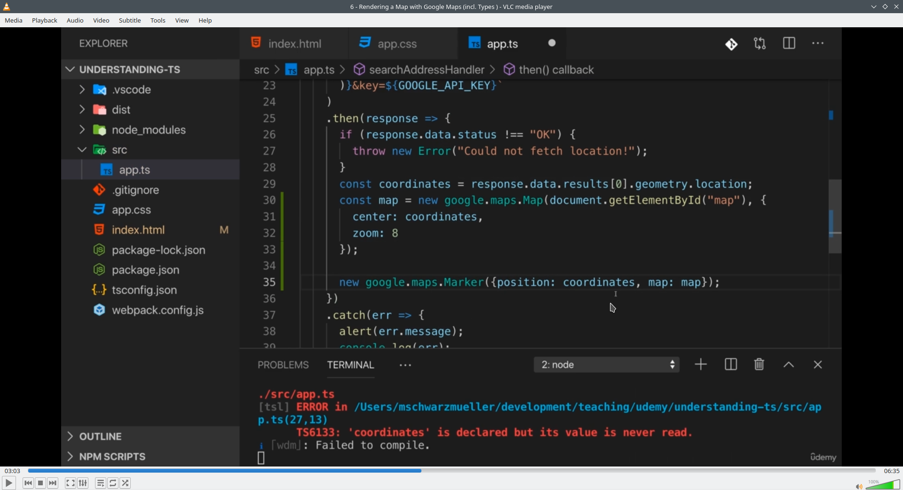
Task: Expand the OUTLINE section
Action: pos(150,436)
